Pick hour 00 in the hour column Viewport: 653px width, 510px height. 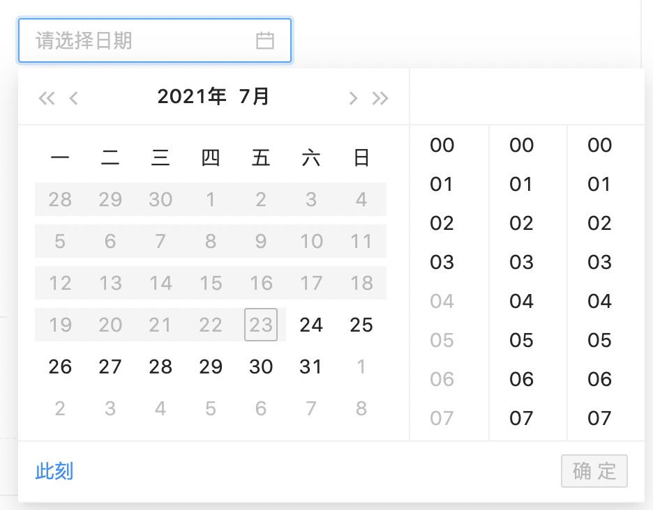click(442, 146)
